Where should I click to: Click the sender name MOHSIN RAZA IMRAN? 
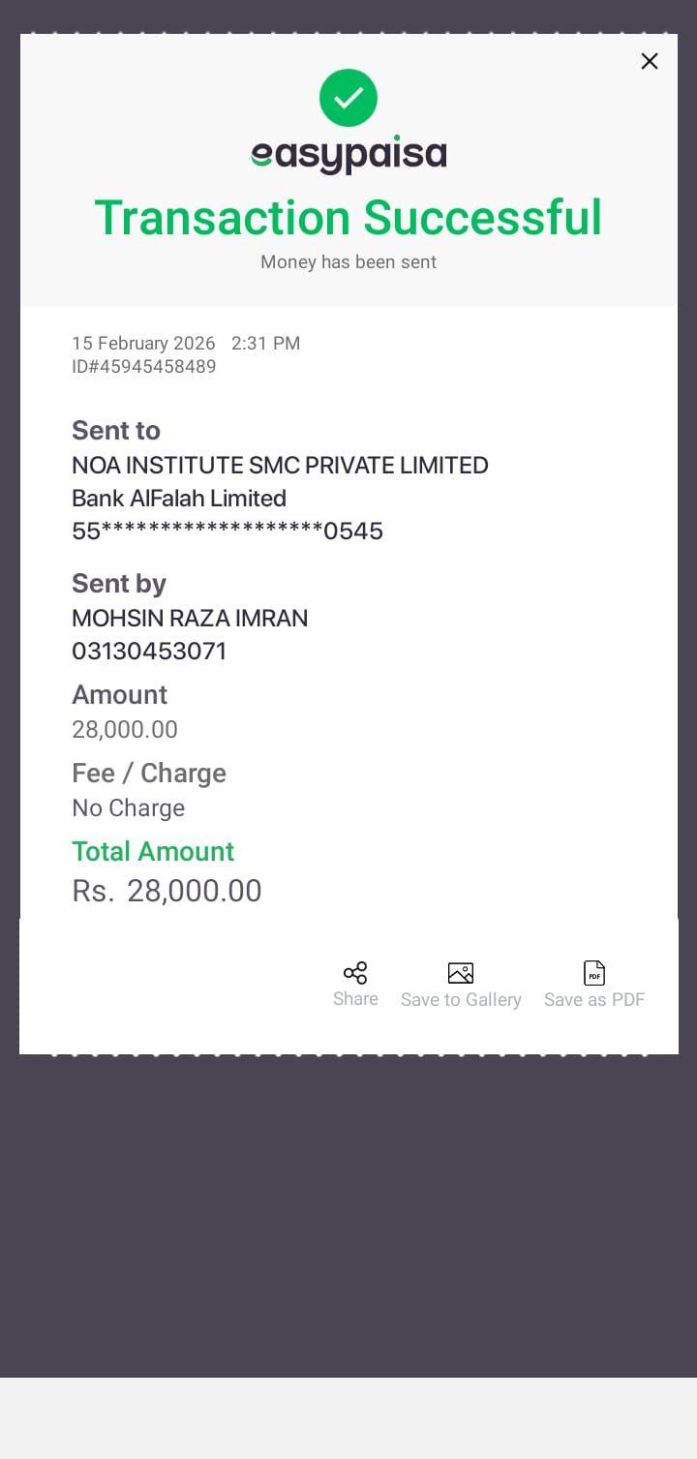(x=190, y=619)
